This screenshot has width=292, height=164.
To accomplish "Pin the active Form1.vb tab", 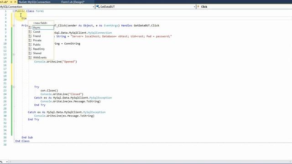I will (11, 2).
